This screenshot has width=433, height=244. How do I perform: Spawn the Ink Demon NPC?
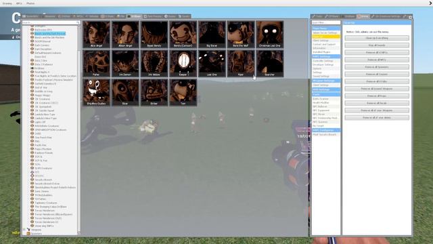(125, 63)
